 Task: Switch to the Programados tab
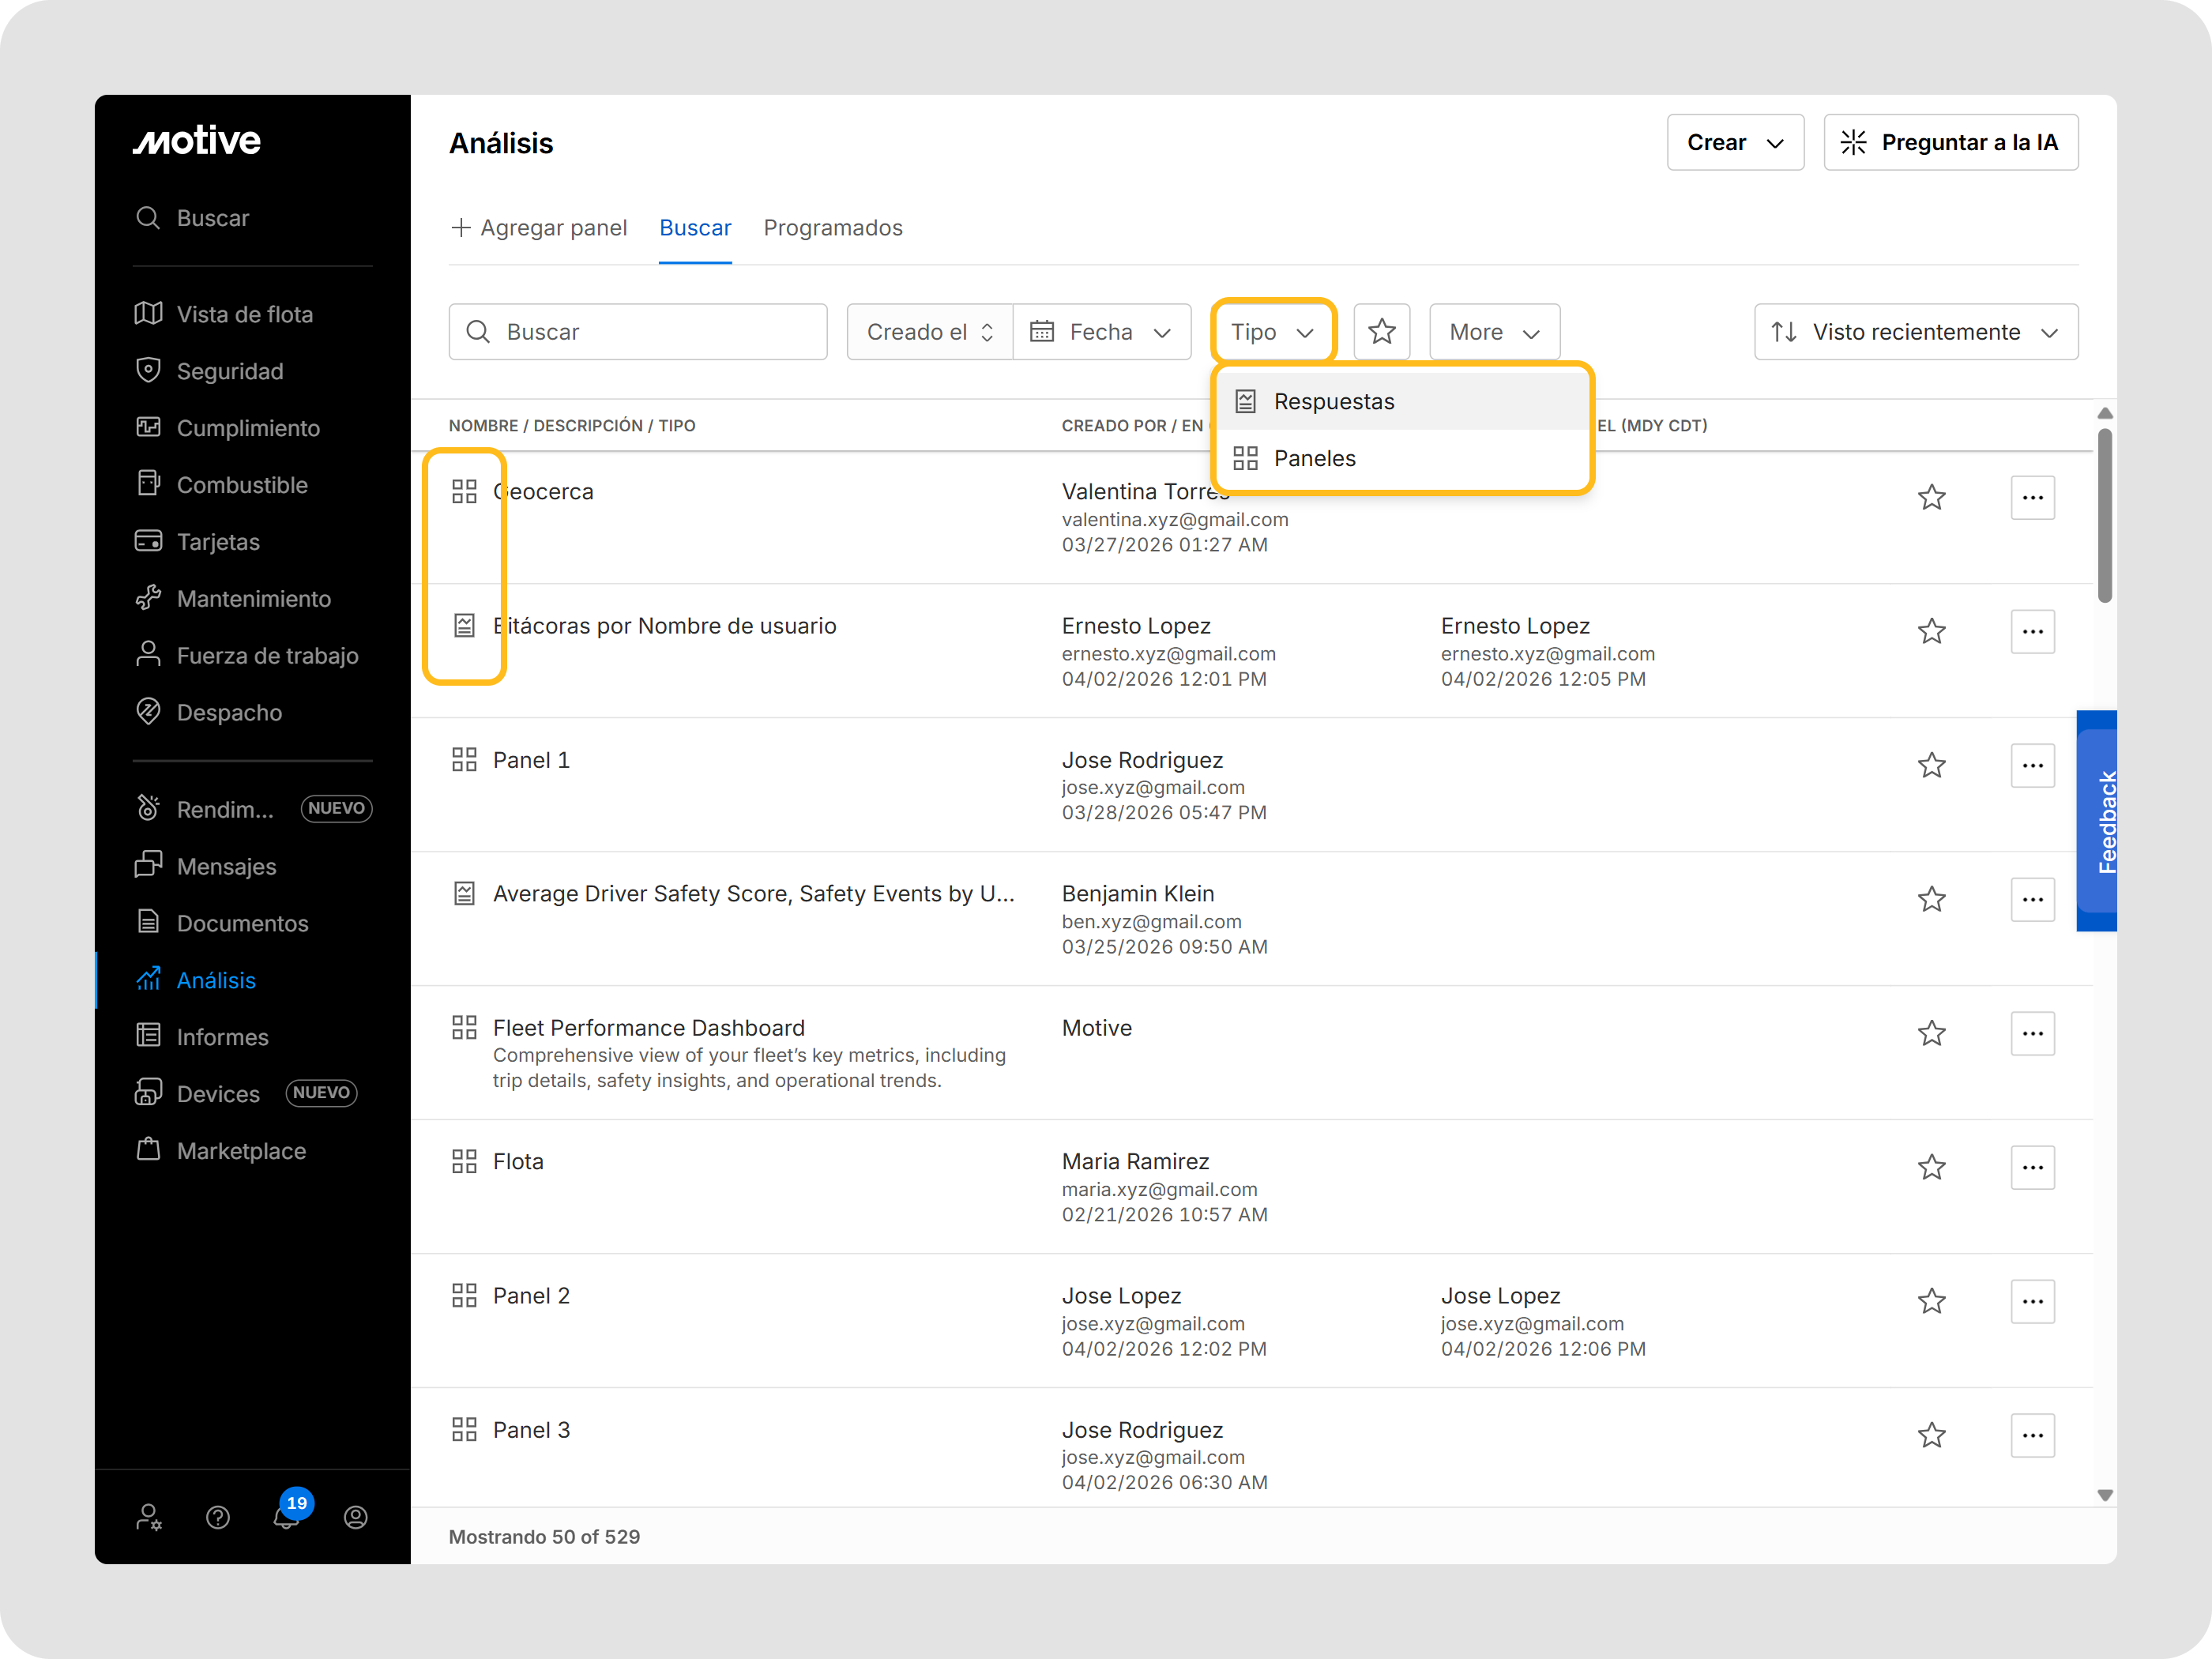832,228
